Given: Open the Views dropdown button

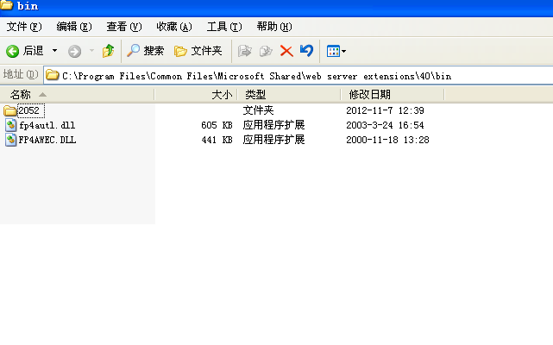Looking at the screenshot, I should (336, 52).
